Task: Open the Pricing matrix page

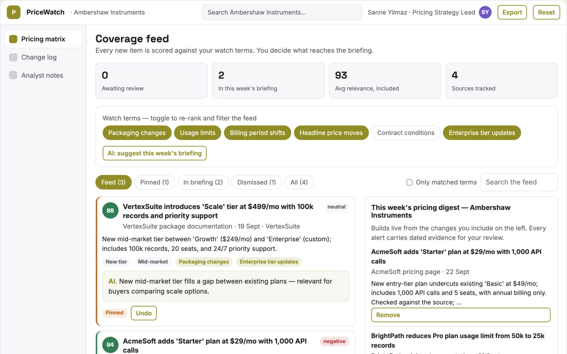Action: click(43, 39)
